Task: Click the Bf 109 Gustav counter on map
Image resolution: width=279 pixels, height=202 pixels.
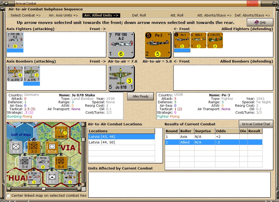Action: point(34,178)
